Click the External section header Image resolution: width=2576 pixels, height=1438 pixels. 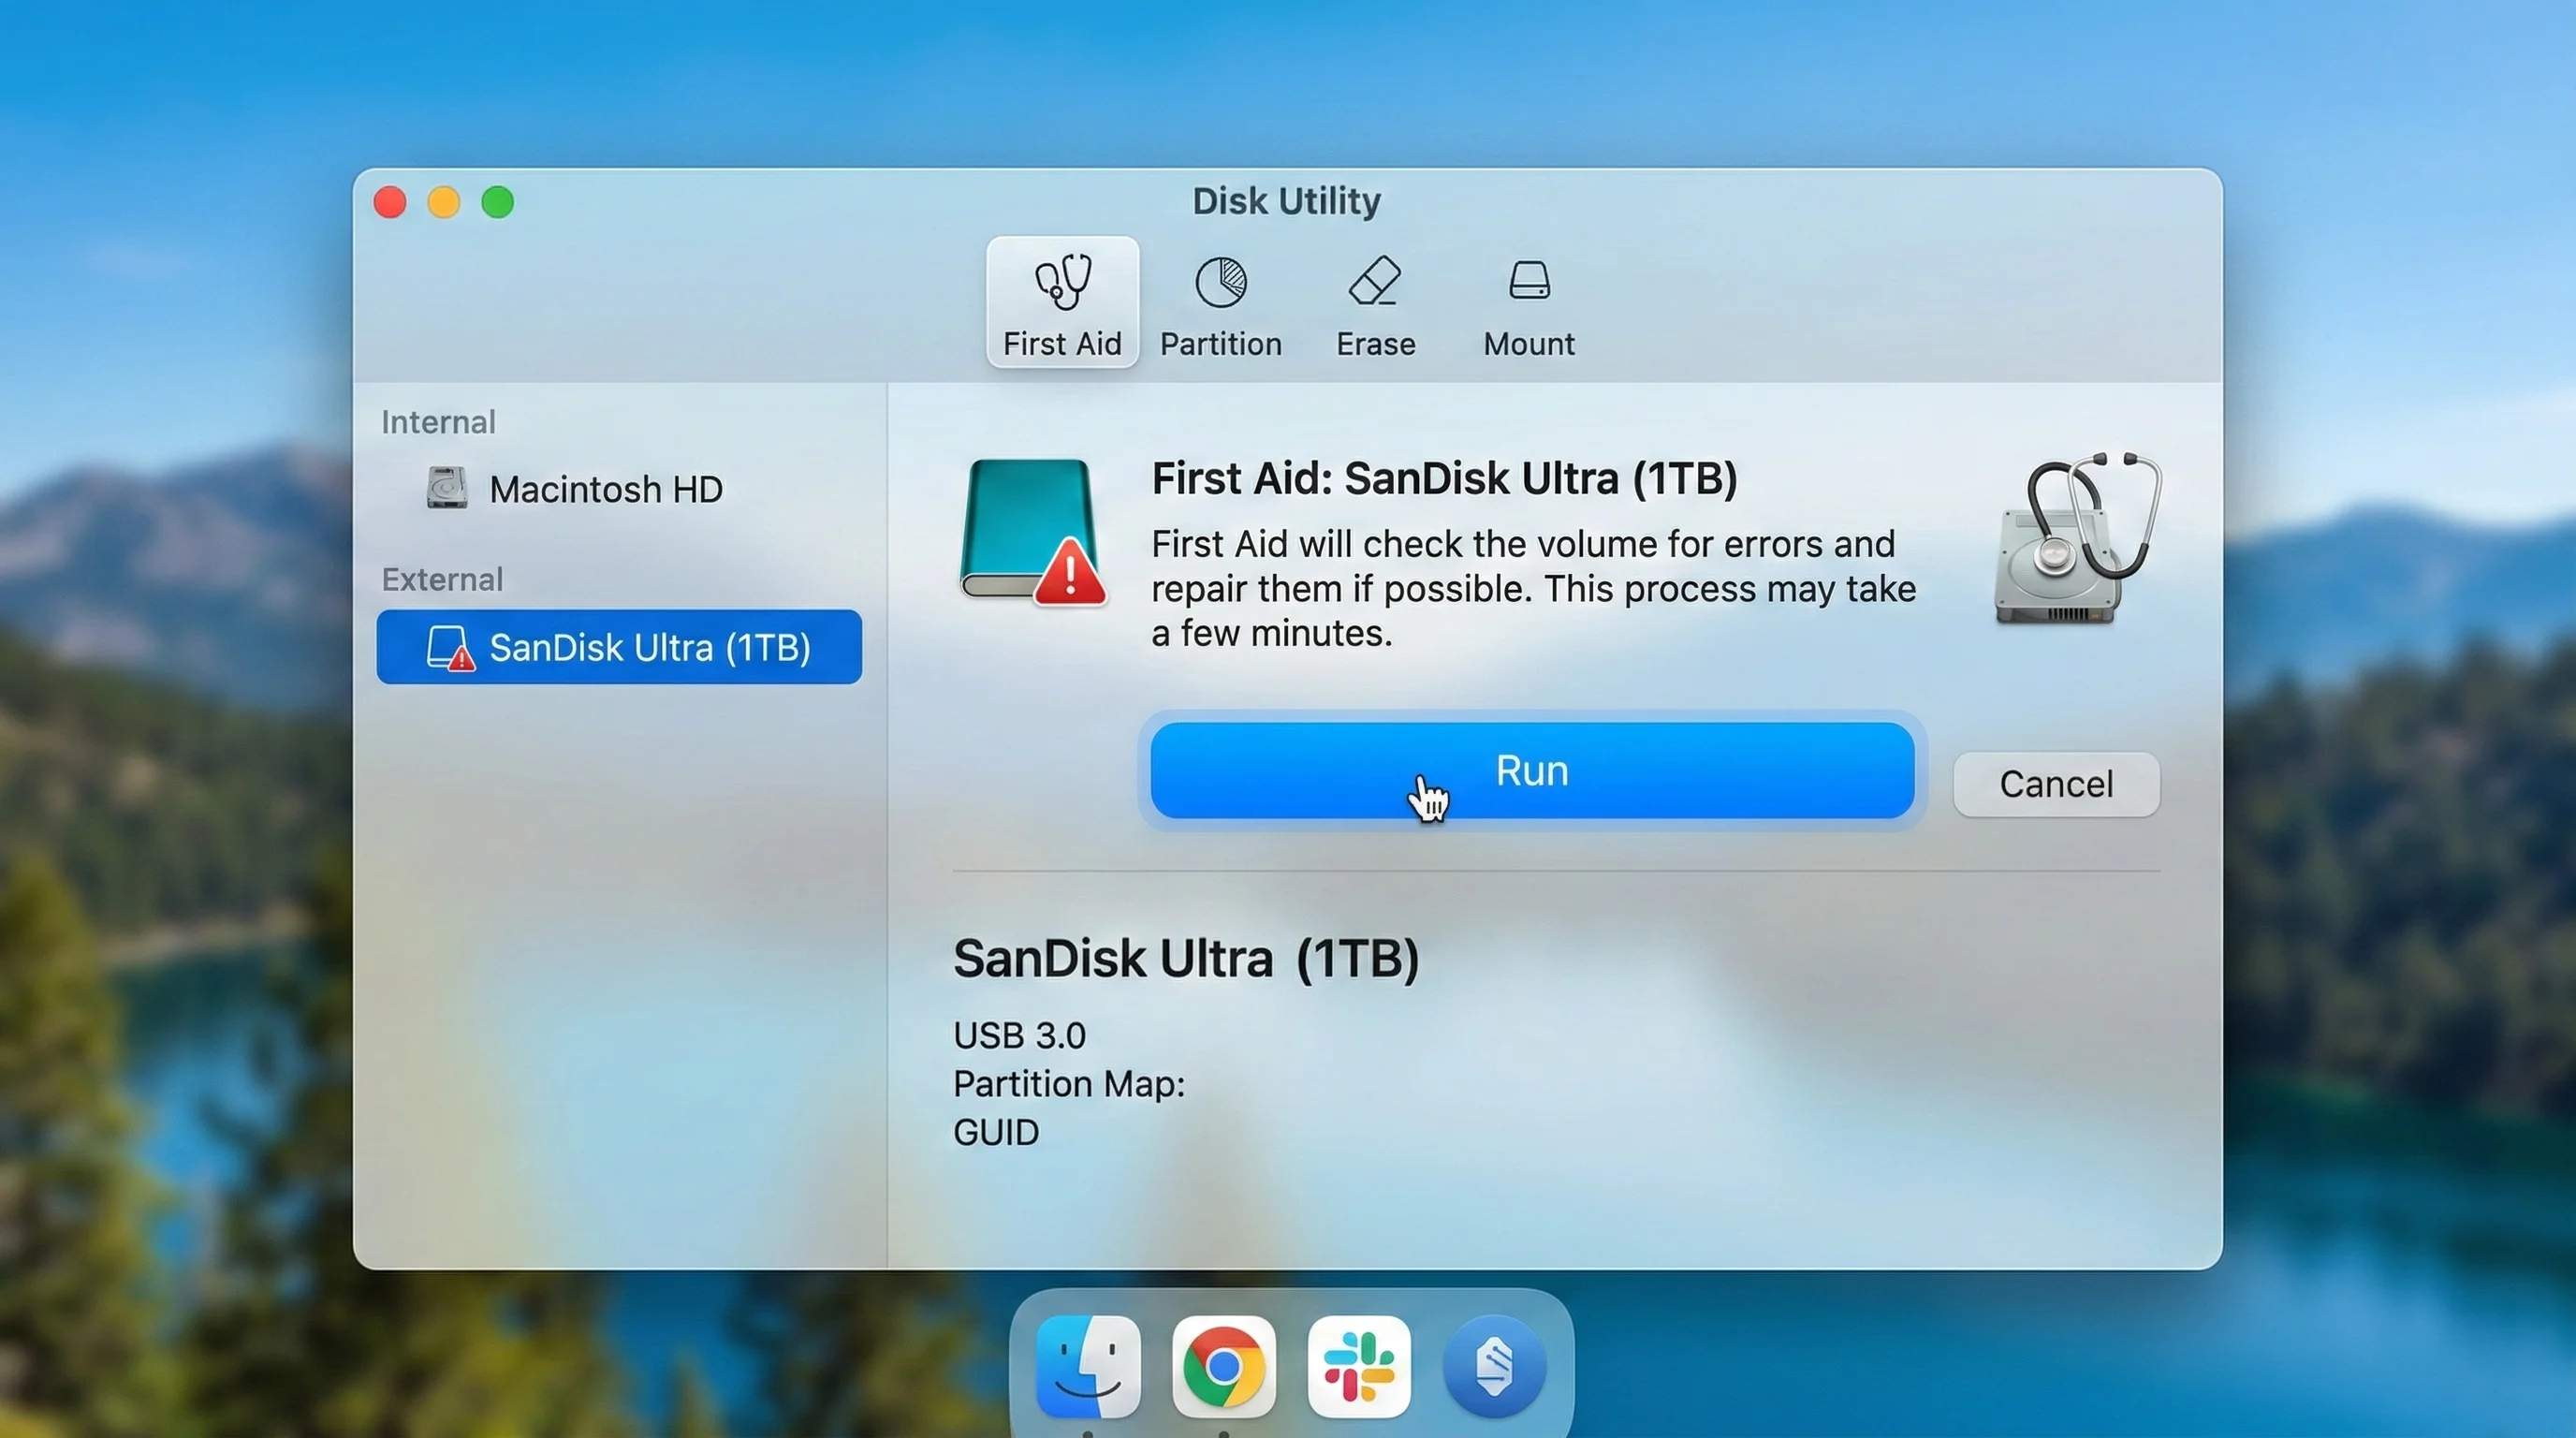click(442, 579)
